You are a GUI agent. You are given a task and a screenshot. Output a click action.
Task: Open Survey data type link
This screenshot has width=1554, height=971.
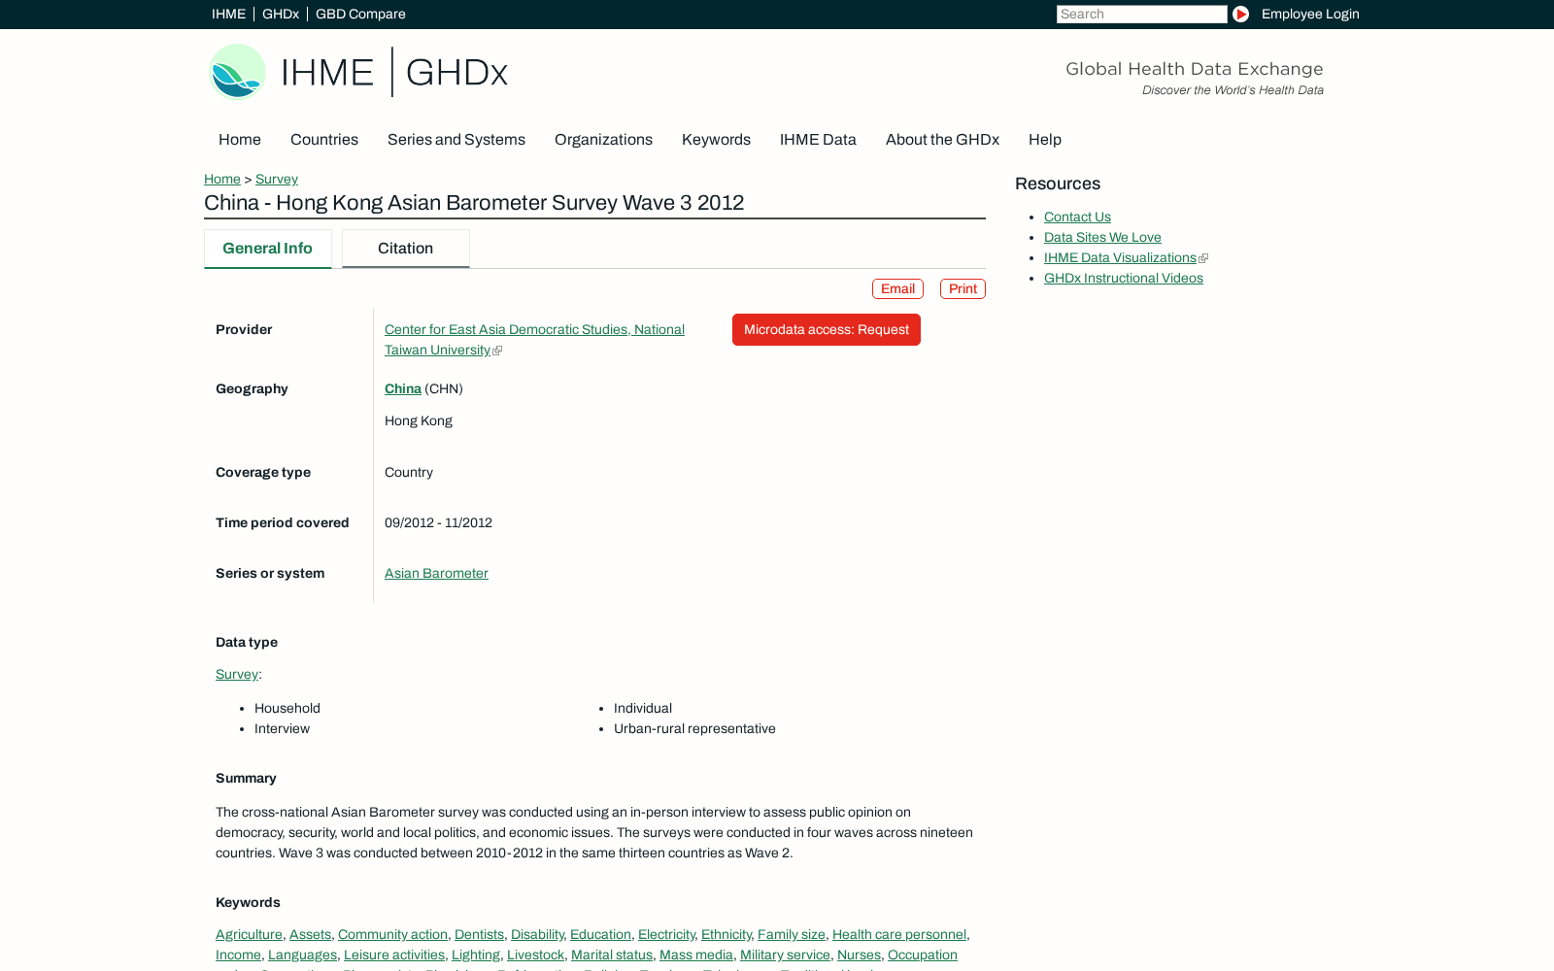(x=237, y=674)
